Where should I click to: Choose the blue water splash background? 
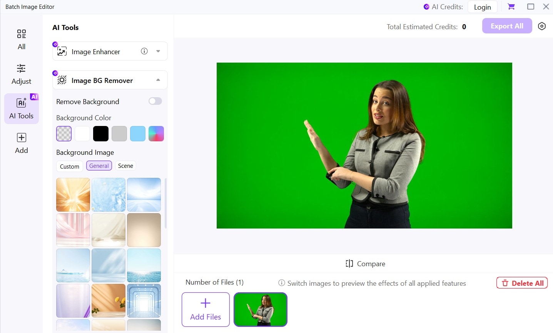pyautogui.click(x=109, y=195)
